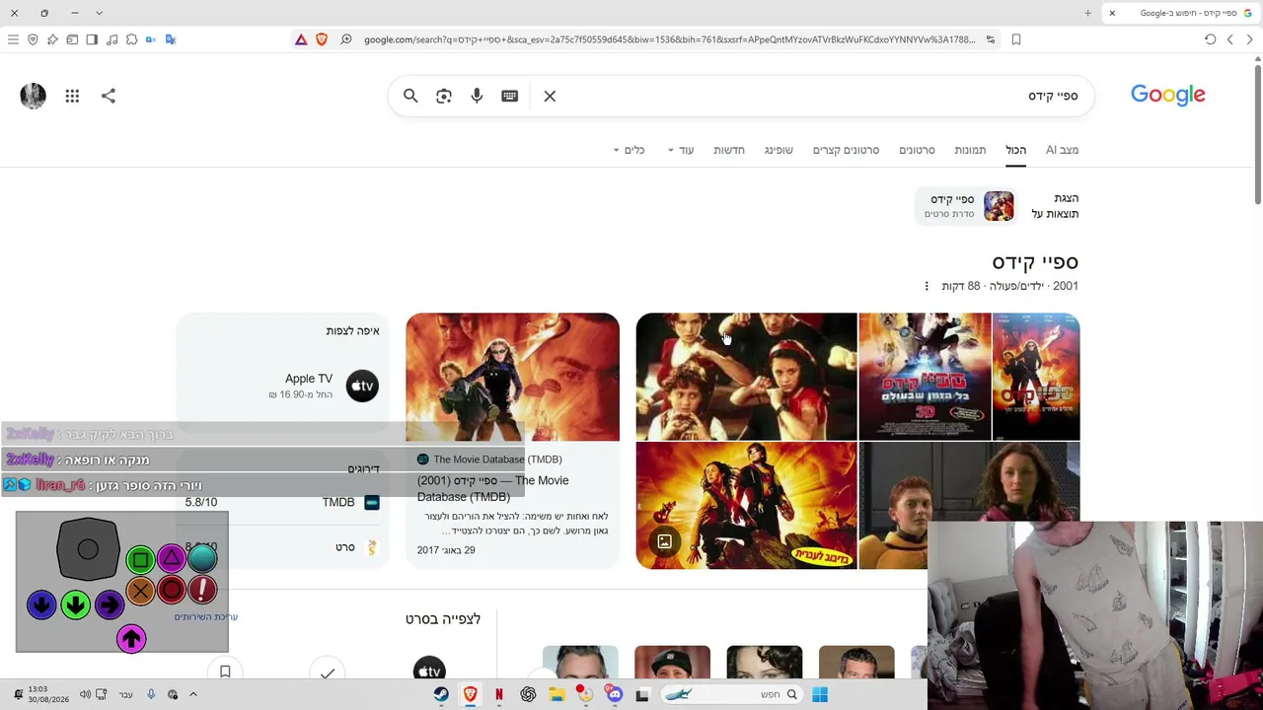Go back to the previous page

point(1249,39)
